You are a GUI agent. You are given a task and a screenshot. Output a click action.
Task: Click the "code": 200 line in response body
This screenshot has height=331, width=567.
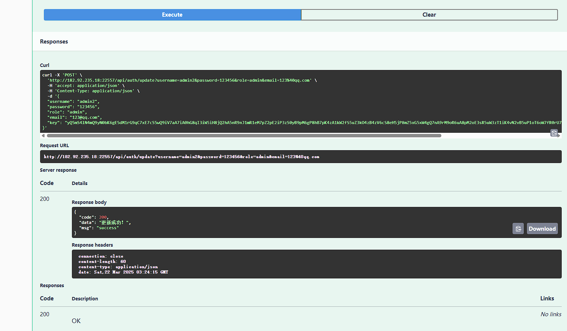click(94, 217)
